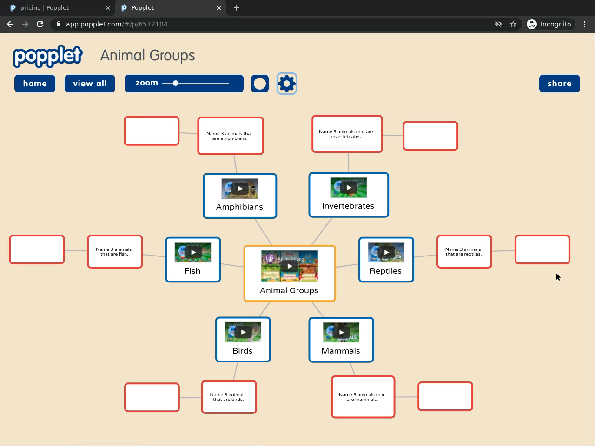Viewport: 595px width, 446px height.
Task: Click the Fish label text
Action: pos(192,271)
